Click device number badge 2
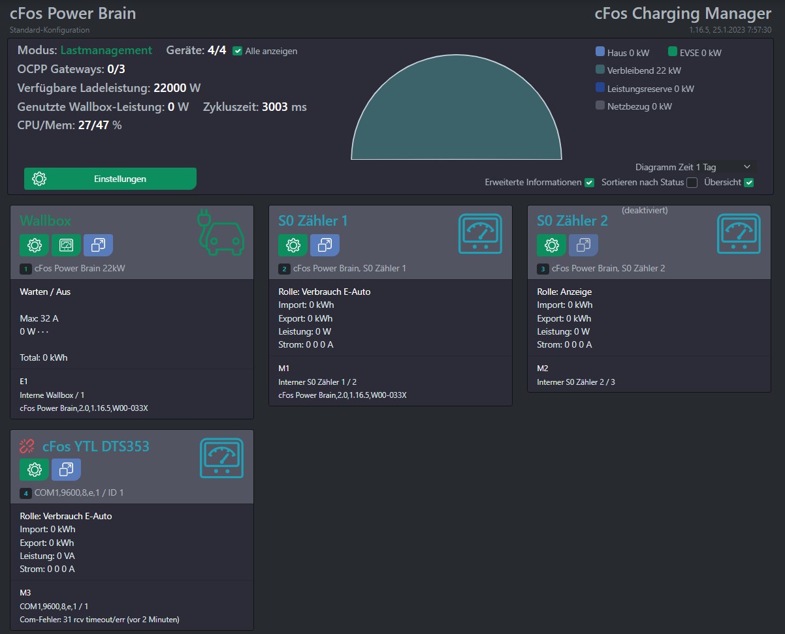The height and width of the screenshot is (634, 785). coord(284,269)
